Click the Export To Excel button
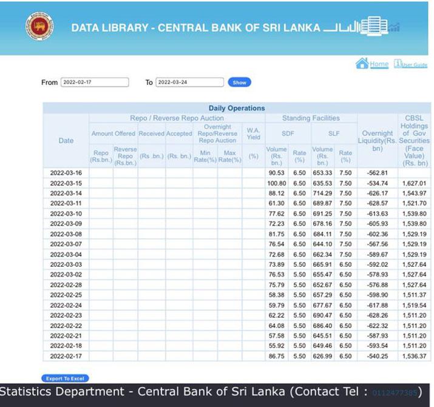The height and width of the screenshot is (407, 434). pos(65,378)
